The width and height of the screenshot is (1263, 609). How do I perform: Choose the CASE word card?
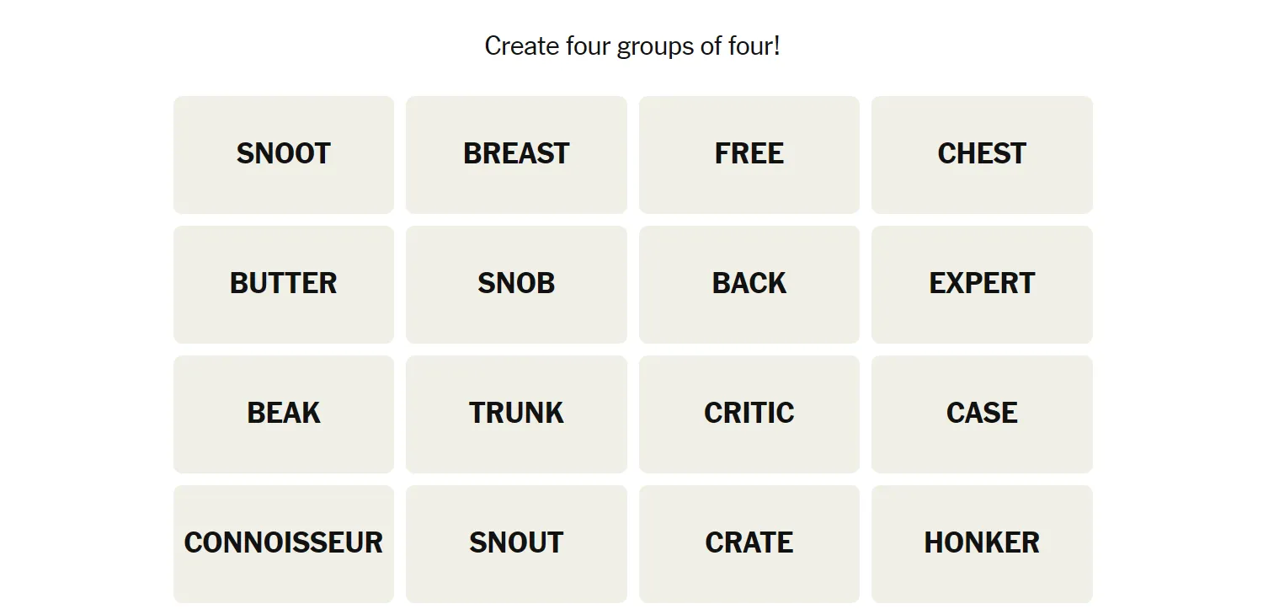982,414
